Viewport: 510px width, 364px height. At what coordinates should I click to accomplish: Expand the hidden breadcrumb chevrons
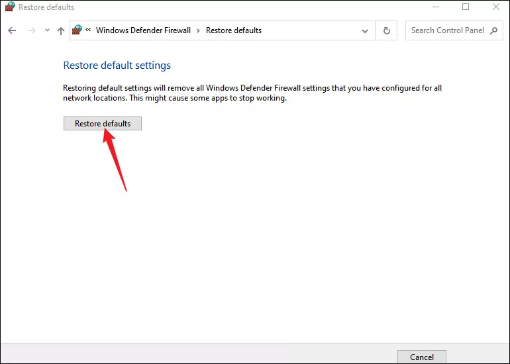pyautogui.click(x=88, y=30)
